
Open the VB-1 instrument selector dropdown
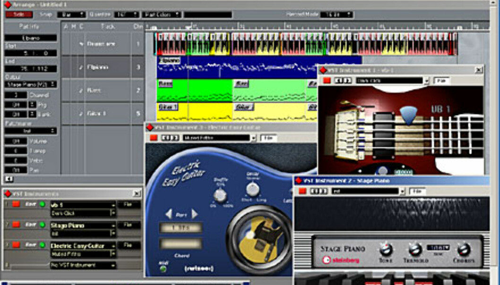point(83,205)
